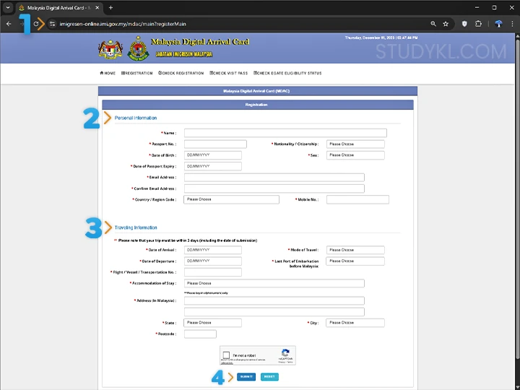Open a new browser tab

point(110,7)
